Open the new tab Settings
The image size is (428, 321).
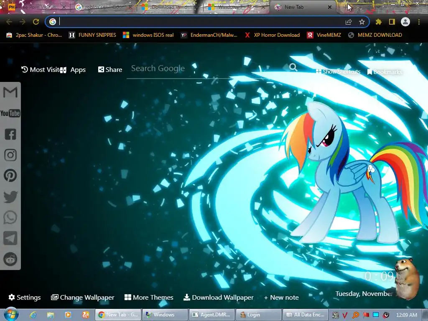(x=25, y=297)
